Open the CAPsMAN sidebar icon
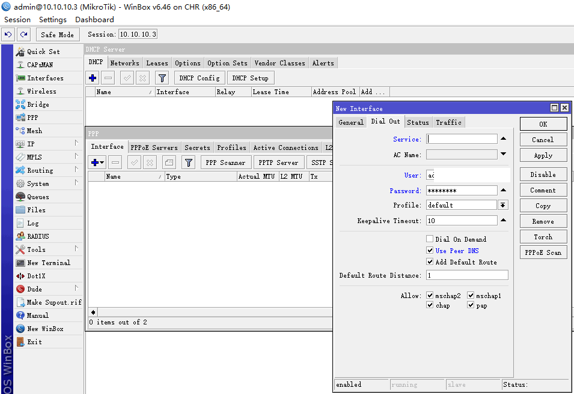 [x=20, y=65]
